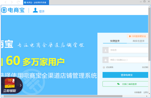The height and width of the screenshot is (98, 151).
Task: Open the 登录 link in the header
Action: coord(42,11)
